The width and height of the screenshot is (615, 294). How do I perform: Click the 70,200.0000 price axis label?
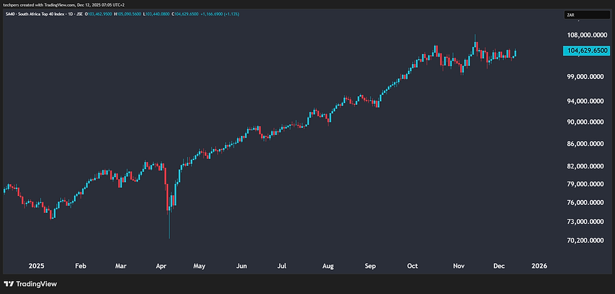(x=586, y=240)
